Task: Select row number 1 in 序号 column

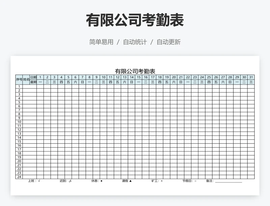Action: [x=19, y=86]
